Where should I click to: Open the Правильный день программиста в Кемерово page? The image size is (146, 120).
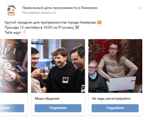60,8
